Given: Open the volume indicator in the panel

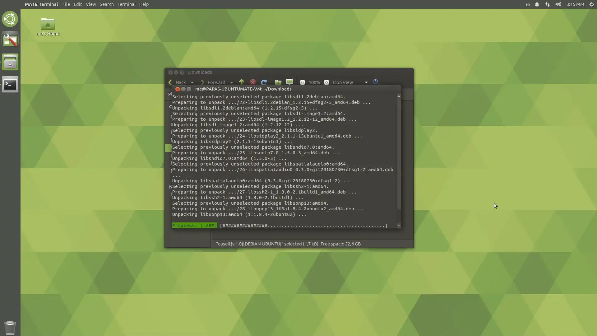Looking at the screenshot, I should pyautogui.click(x=558, y=4).
